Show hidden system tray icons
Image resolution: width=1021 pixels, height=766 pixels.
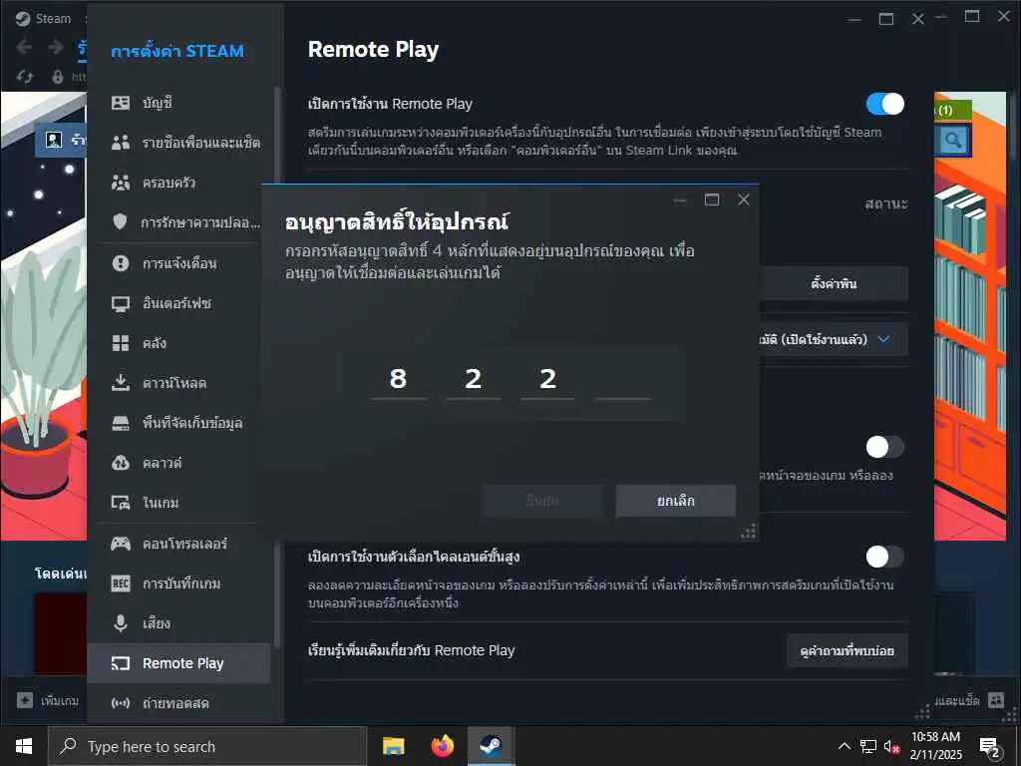[x=844, y=747]
